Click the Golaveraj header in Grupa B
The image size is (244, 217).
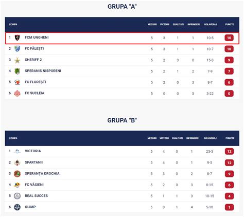point(210,138)
